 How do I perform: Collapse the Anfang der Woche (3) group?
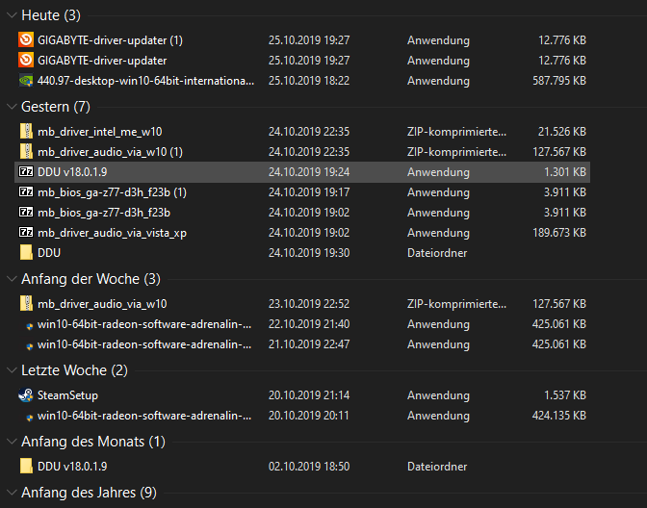point(12,279)
